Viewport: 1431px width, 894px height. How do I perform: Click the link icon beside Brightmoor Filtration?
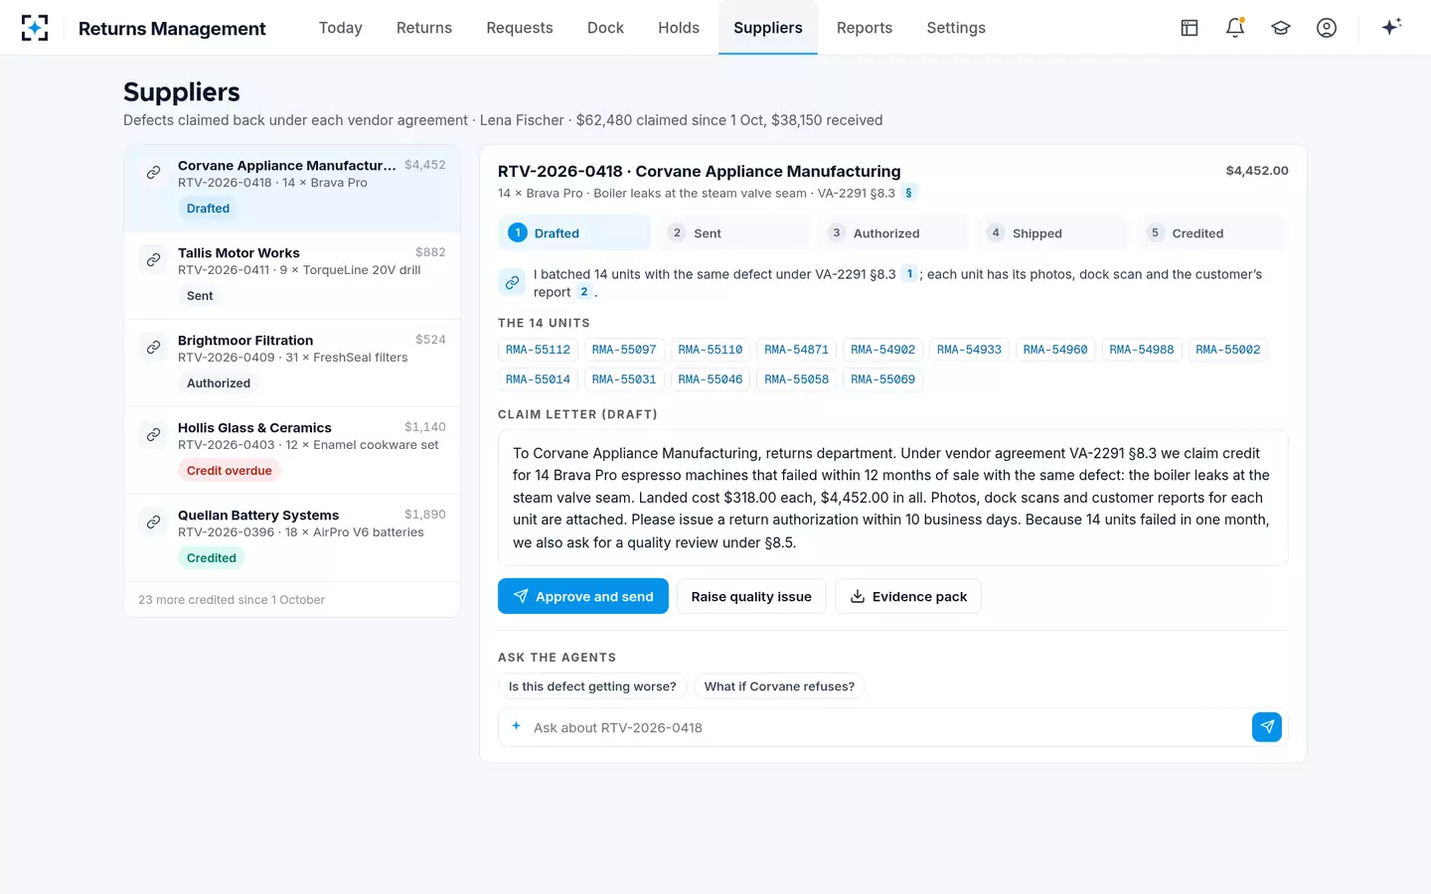click(x=153, y=348)
